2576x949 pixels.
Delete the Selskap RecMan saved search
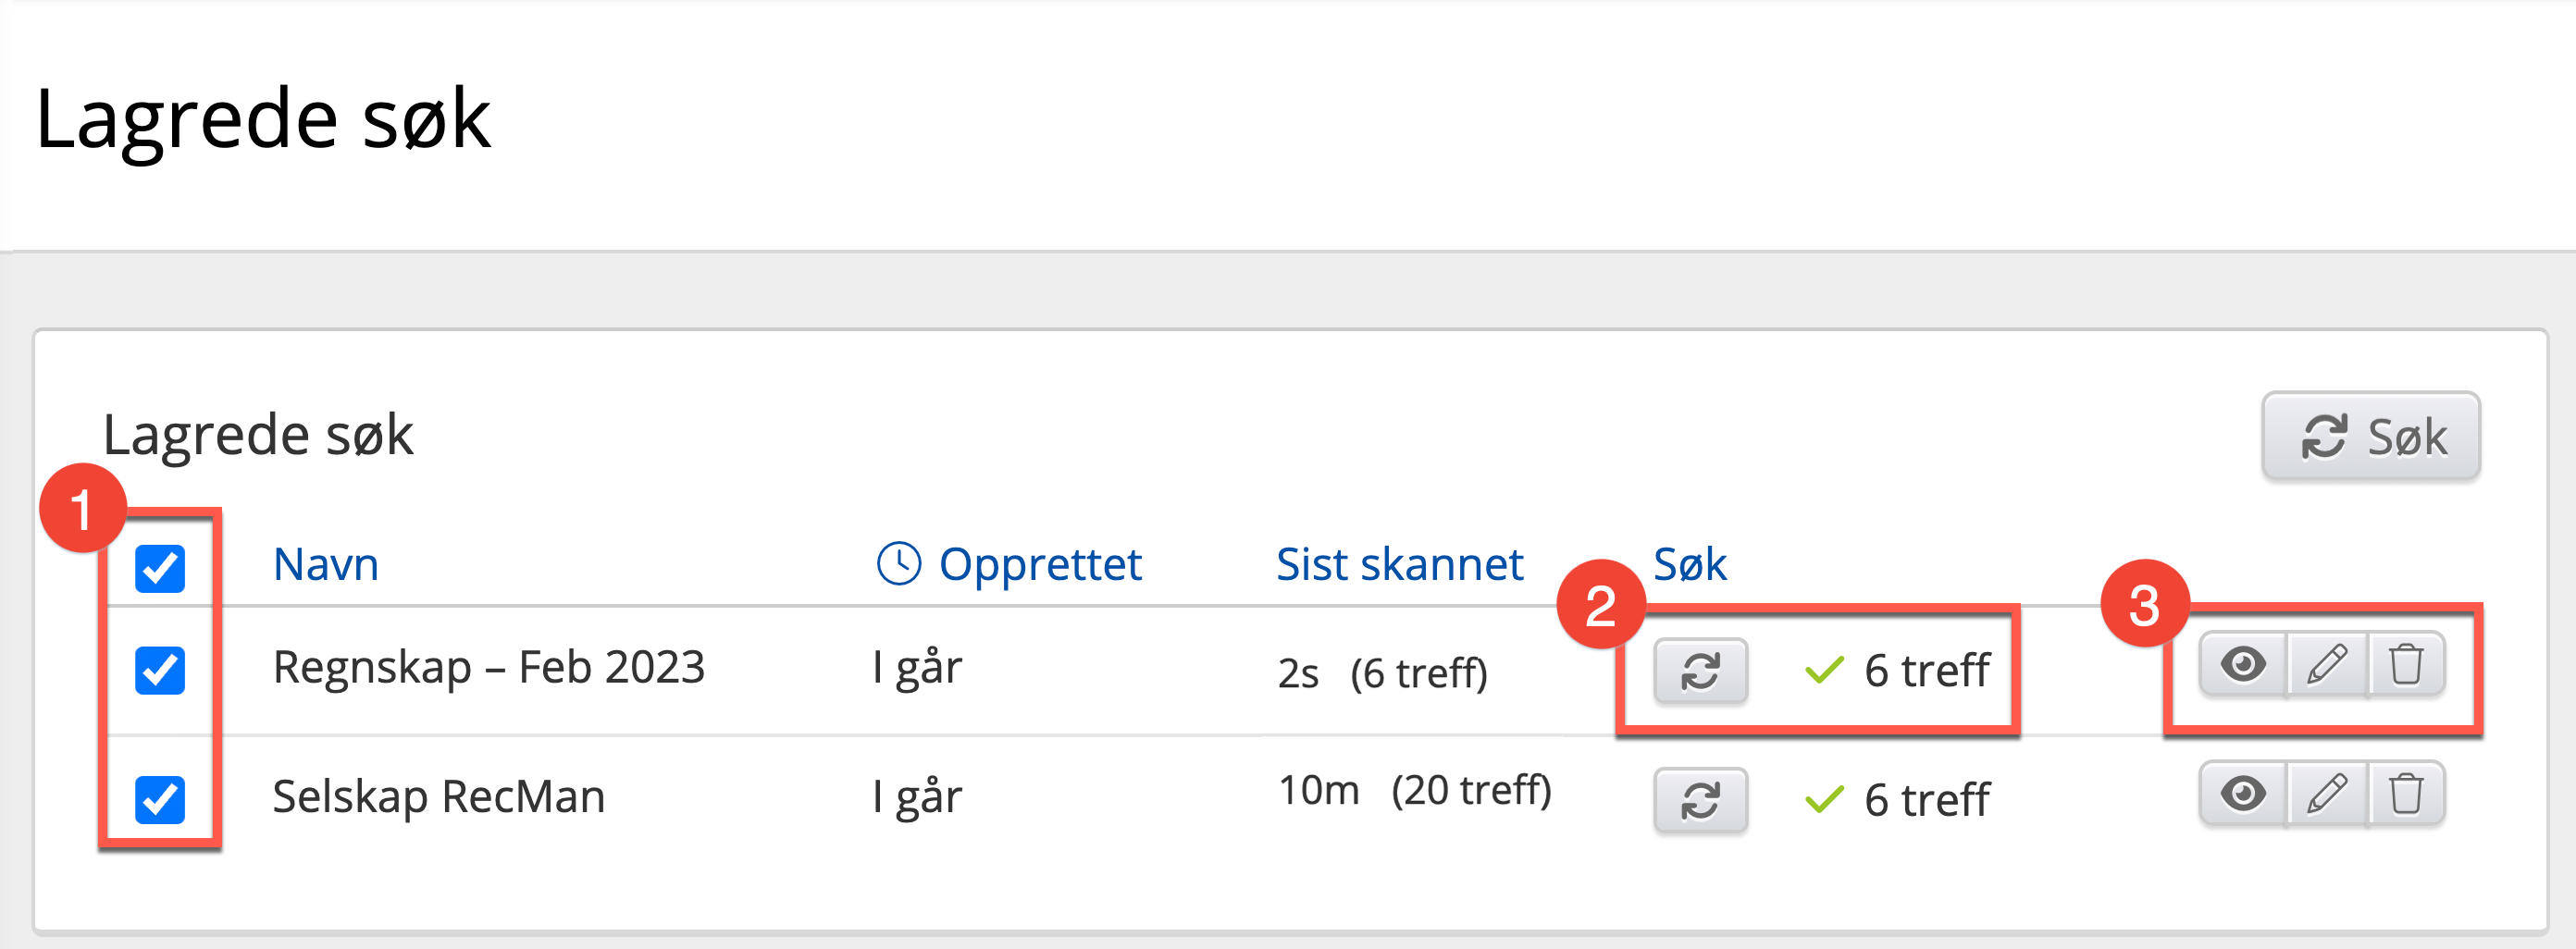(2406, 794)
